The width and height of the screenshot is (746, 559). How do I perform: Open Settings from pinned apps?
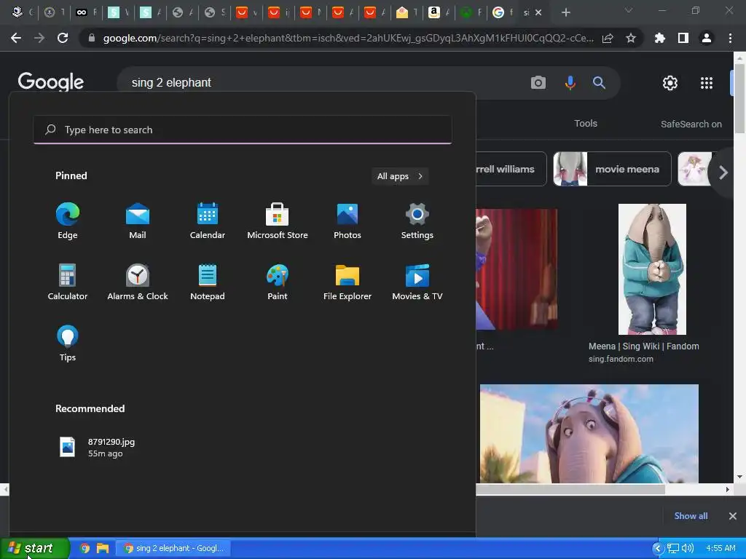417,221
